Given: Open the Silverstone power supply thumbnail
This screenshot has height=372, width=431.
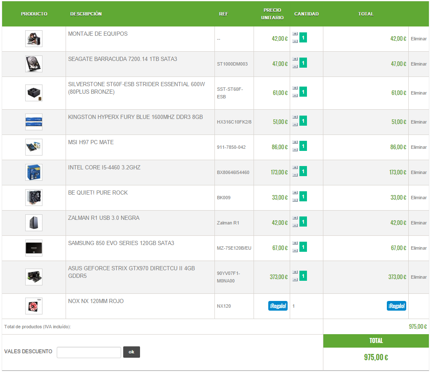Looking at the screenshot, I should tap(34, 93).
